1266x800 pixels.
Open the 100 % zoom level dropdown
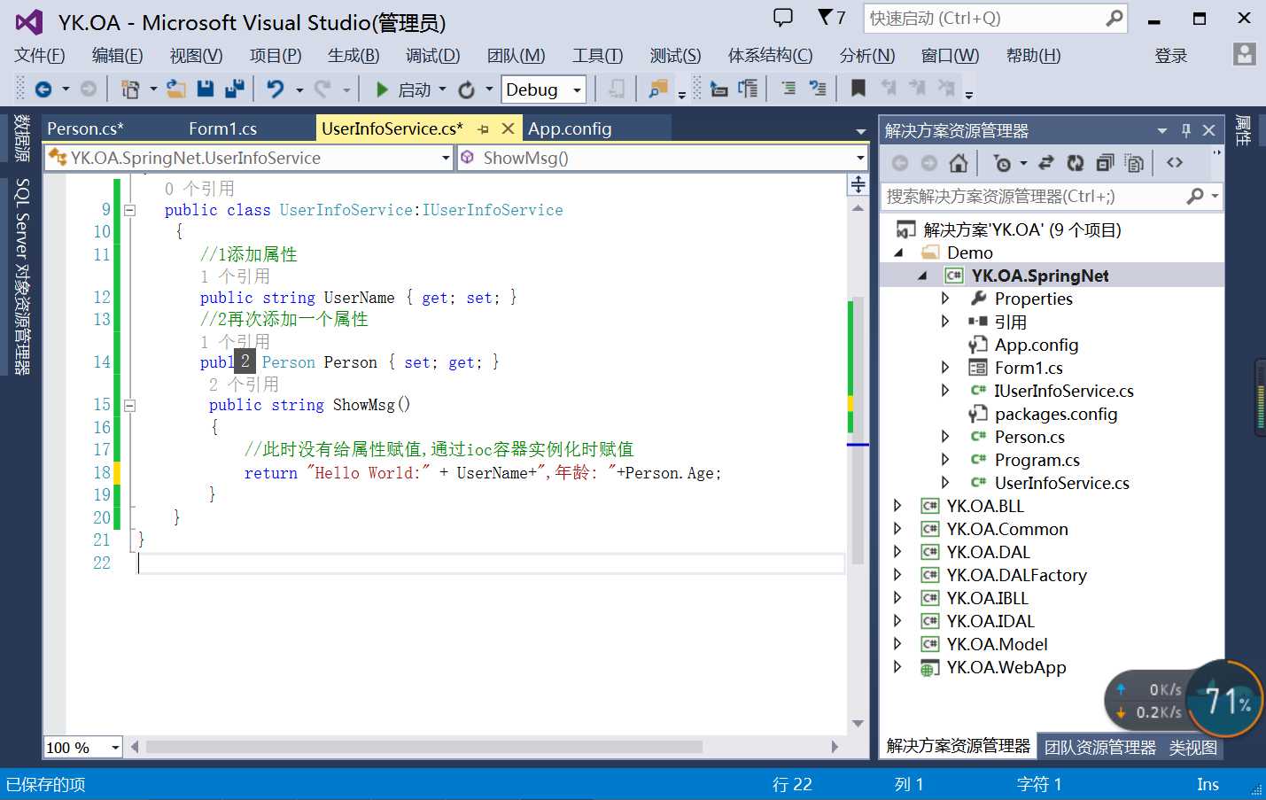pyautogui.click(x=115, y=748)
